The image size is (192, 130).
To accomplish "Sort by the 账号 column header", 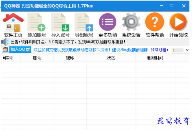I will point(37,58).
